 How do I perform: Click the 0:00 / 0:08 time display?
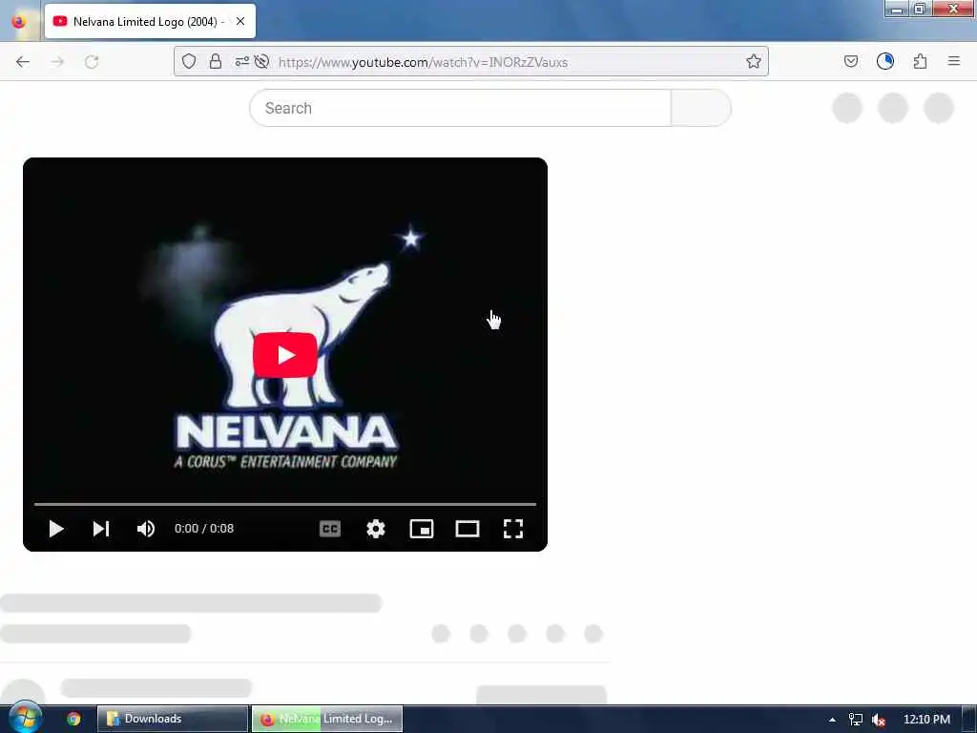coord(204,529)
